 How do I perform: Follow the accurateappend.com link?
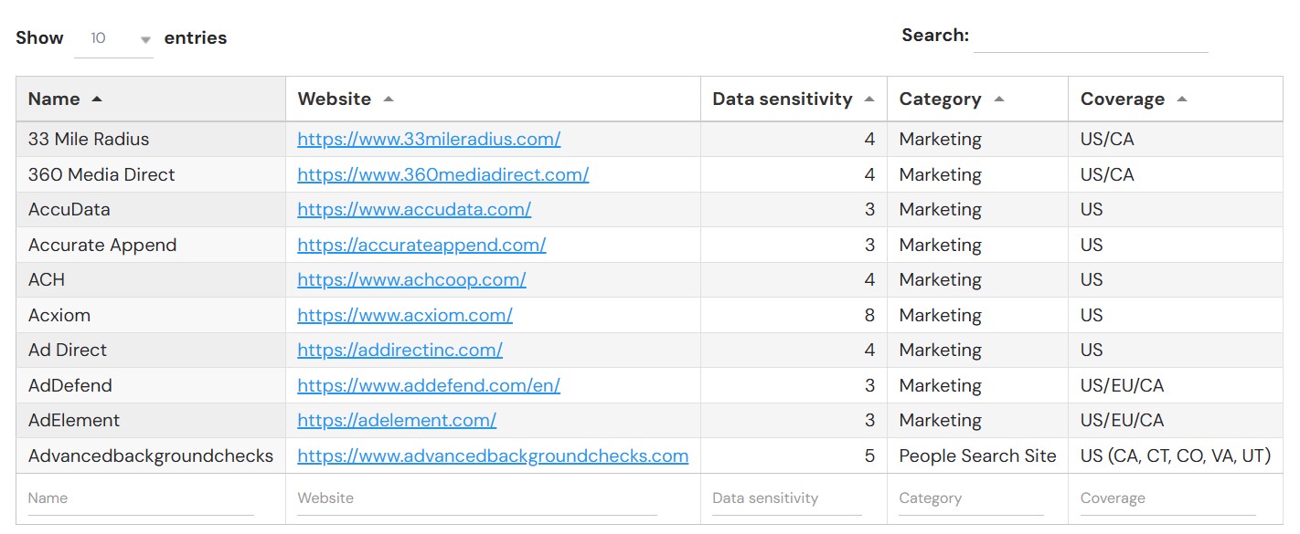pyautogui.click(x=421, y=245)
